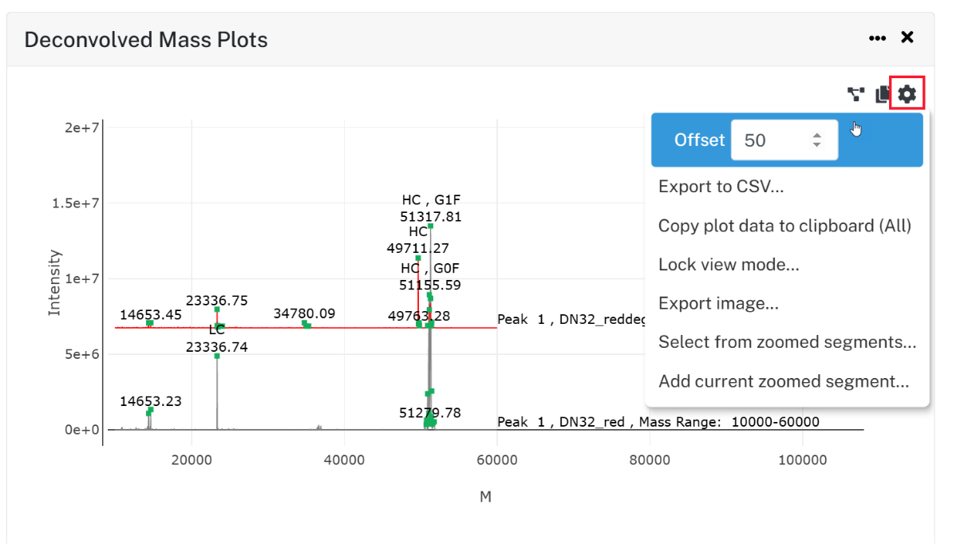The image size is (964, 544).
Task: Open the gear settings icon
Action: 907,94
